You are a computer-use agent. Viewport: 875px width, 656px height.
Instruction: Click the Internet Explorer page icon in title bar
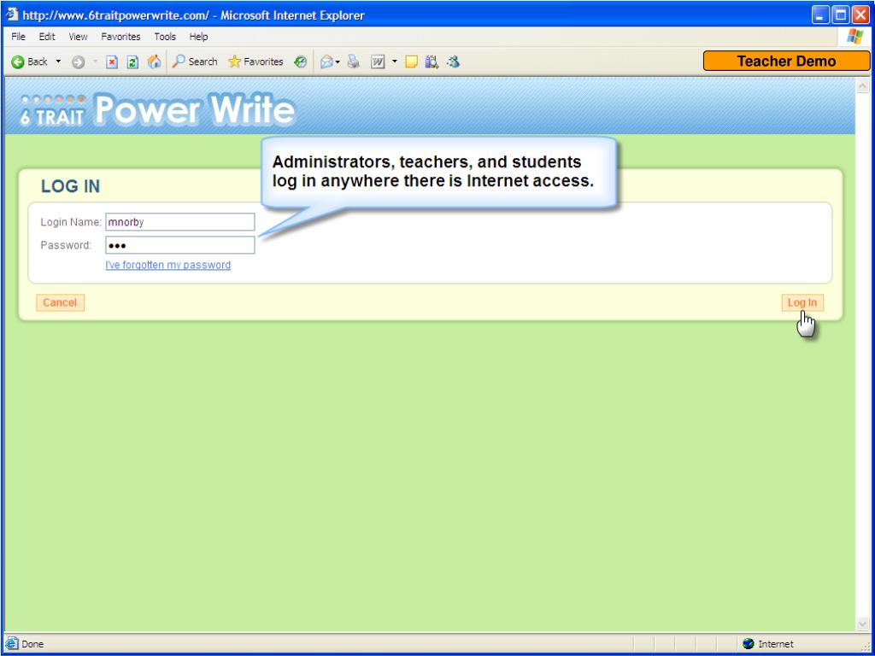pyautogui.click(x=12, y=15)
